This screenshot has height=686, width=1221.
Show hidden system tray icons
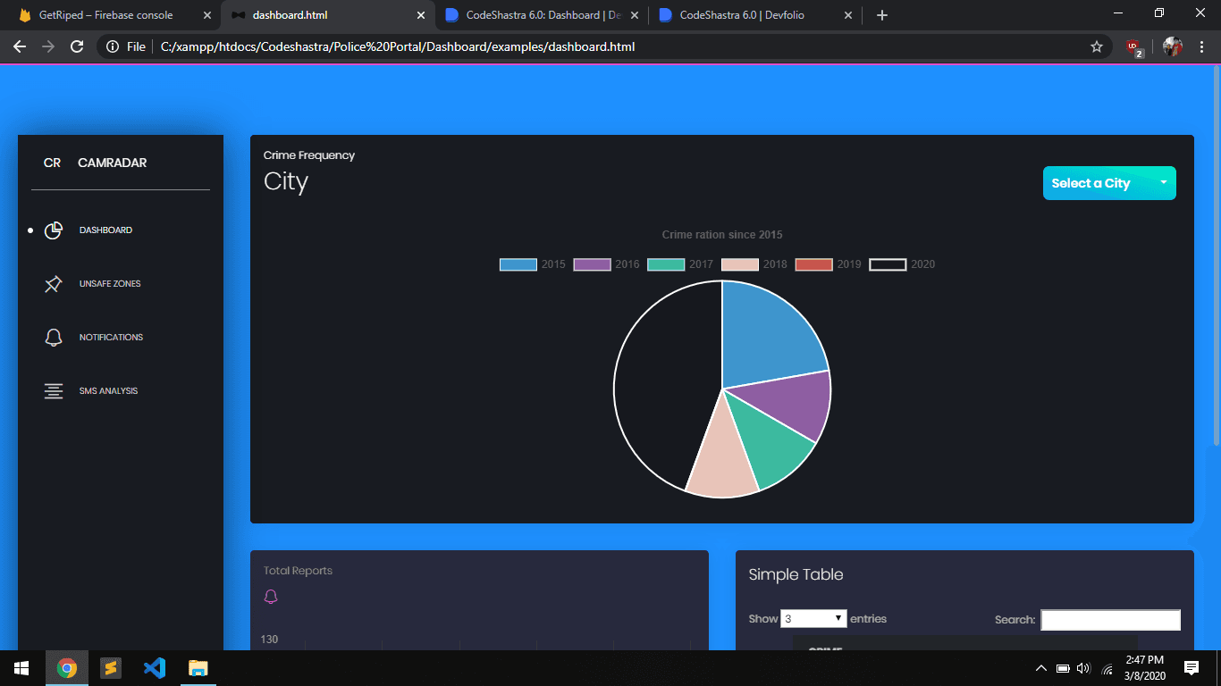pos(1041,668)
